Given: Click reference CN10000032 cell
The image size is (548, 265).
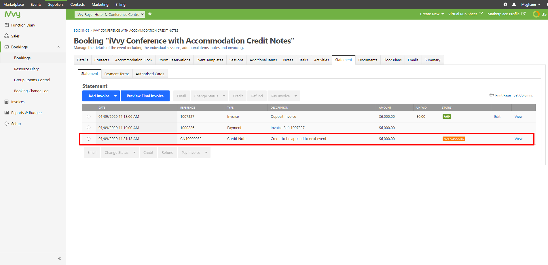Looking at the screenshot, I should point(191,139).
